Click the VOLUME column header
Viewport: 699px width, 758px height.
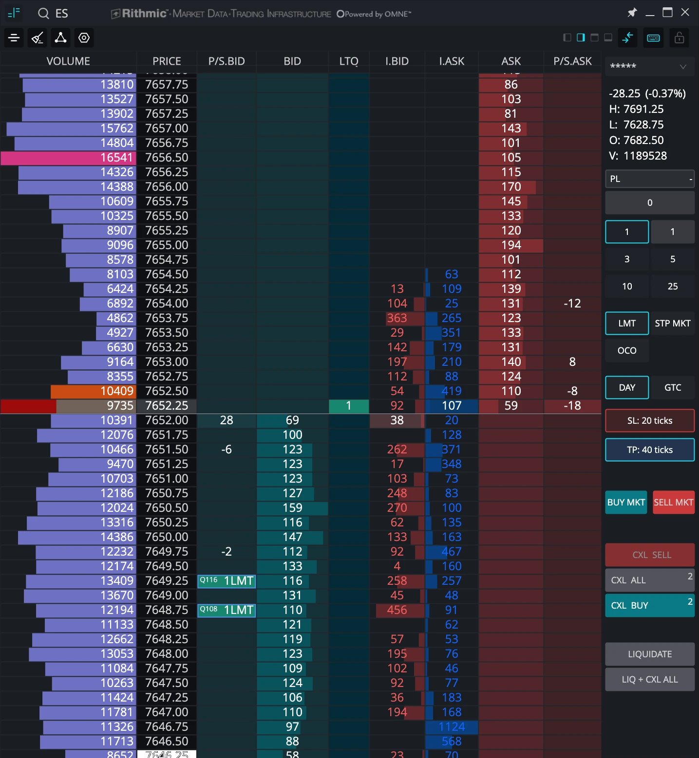pyautogui.click(x=68, y=61)
